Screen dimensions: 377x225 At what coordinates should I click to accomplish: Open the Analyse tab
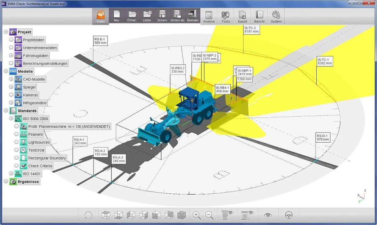(x=209, y=17)
